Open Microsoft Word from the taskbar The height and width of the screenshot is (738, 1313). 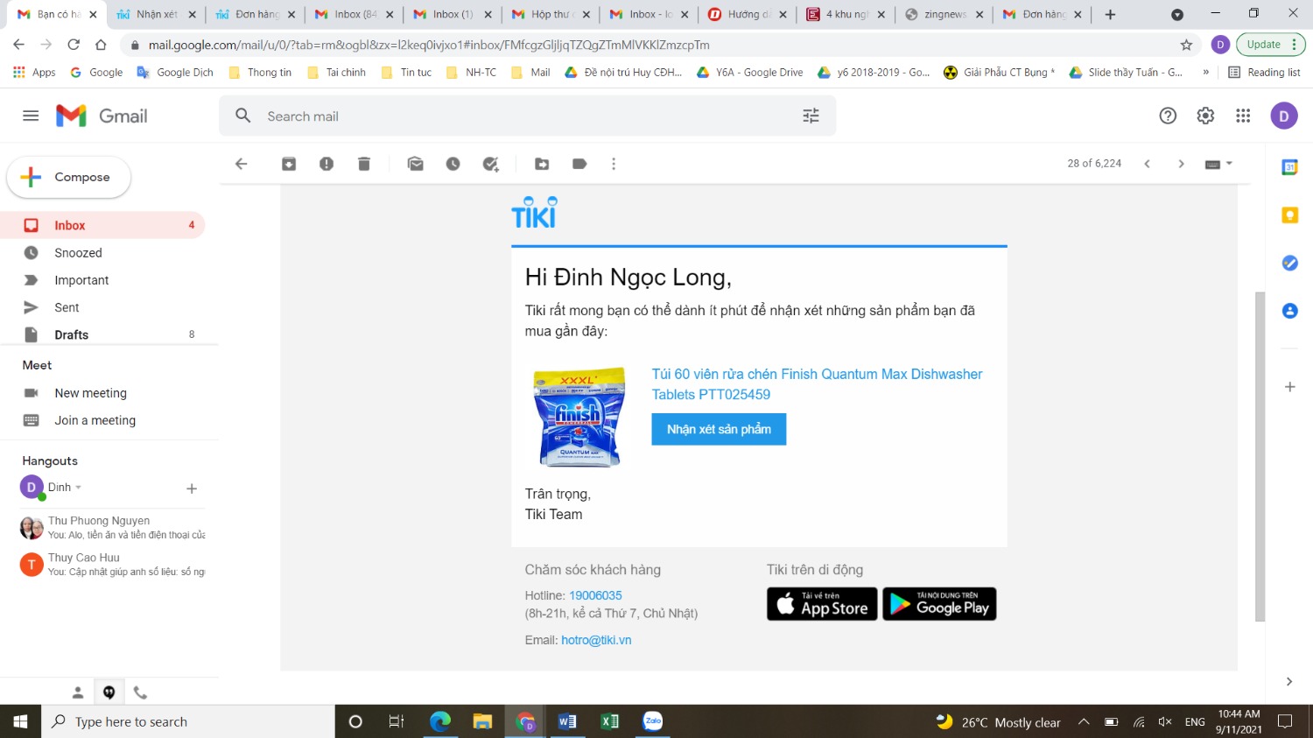pyautogui.click(x=567, y=721)
